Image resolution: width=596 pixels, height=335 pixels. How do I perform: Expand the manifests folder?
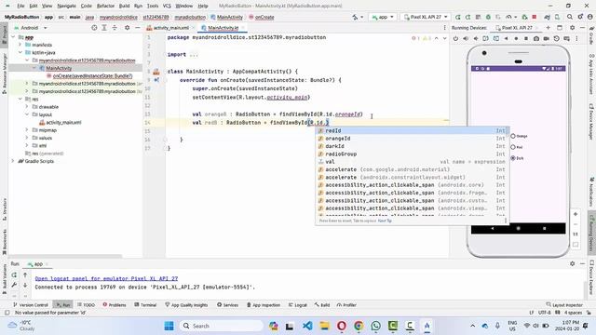pos(20,45)
